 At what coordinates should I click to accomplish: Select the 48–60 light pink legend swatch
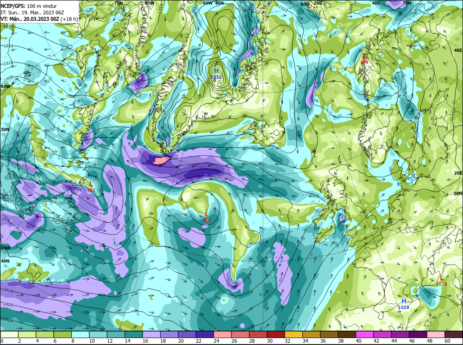436,334
